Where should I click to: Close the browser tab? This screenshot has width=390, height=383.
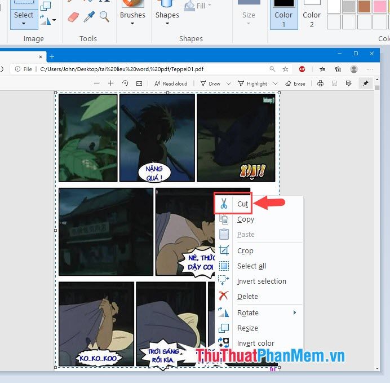click(41, 57)
